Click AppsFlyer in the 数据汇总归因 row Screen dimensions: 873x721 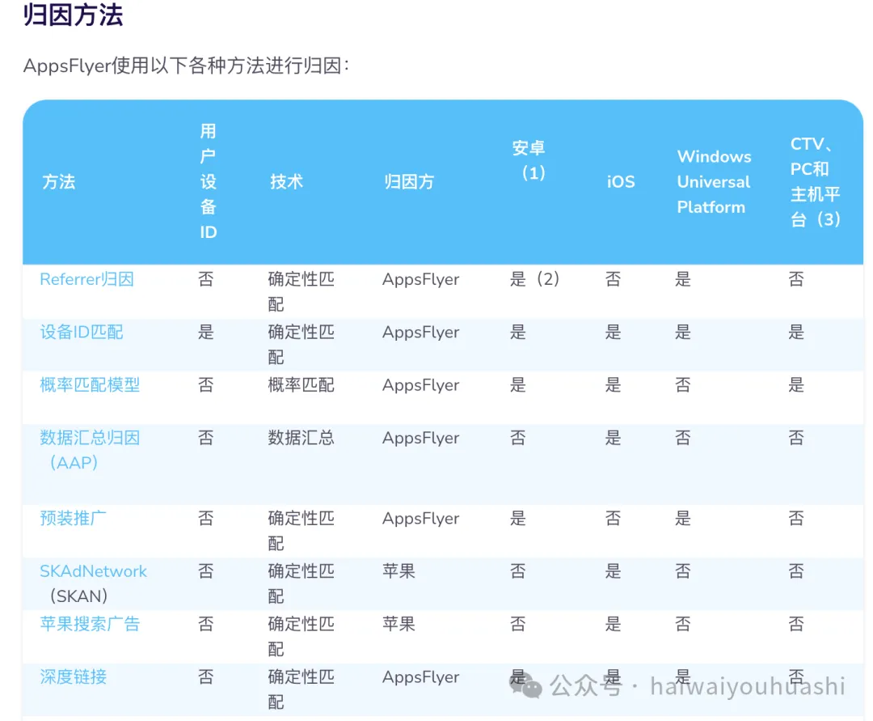421,438
